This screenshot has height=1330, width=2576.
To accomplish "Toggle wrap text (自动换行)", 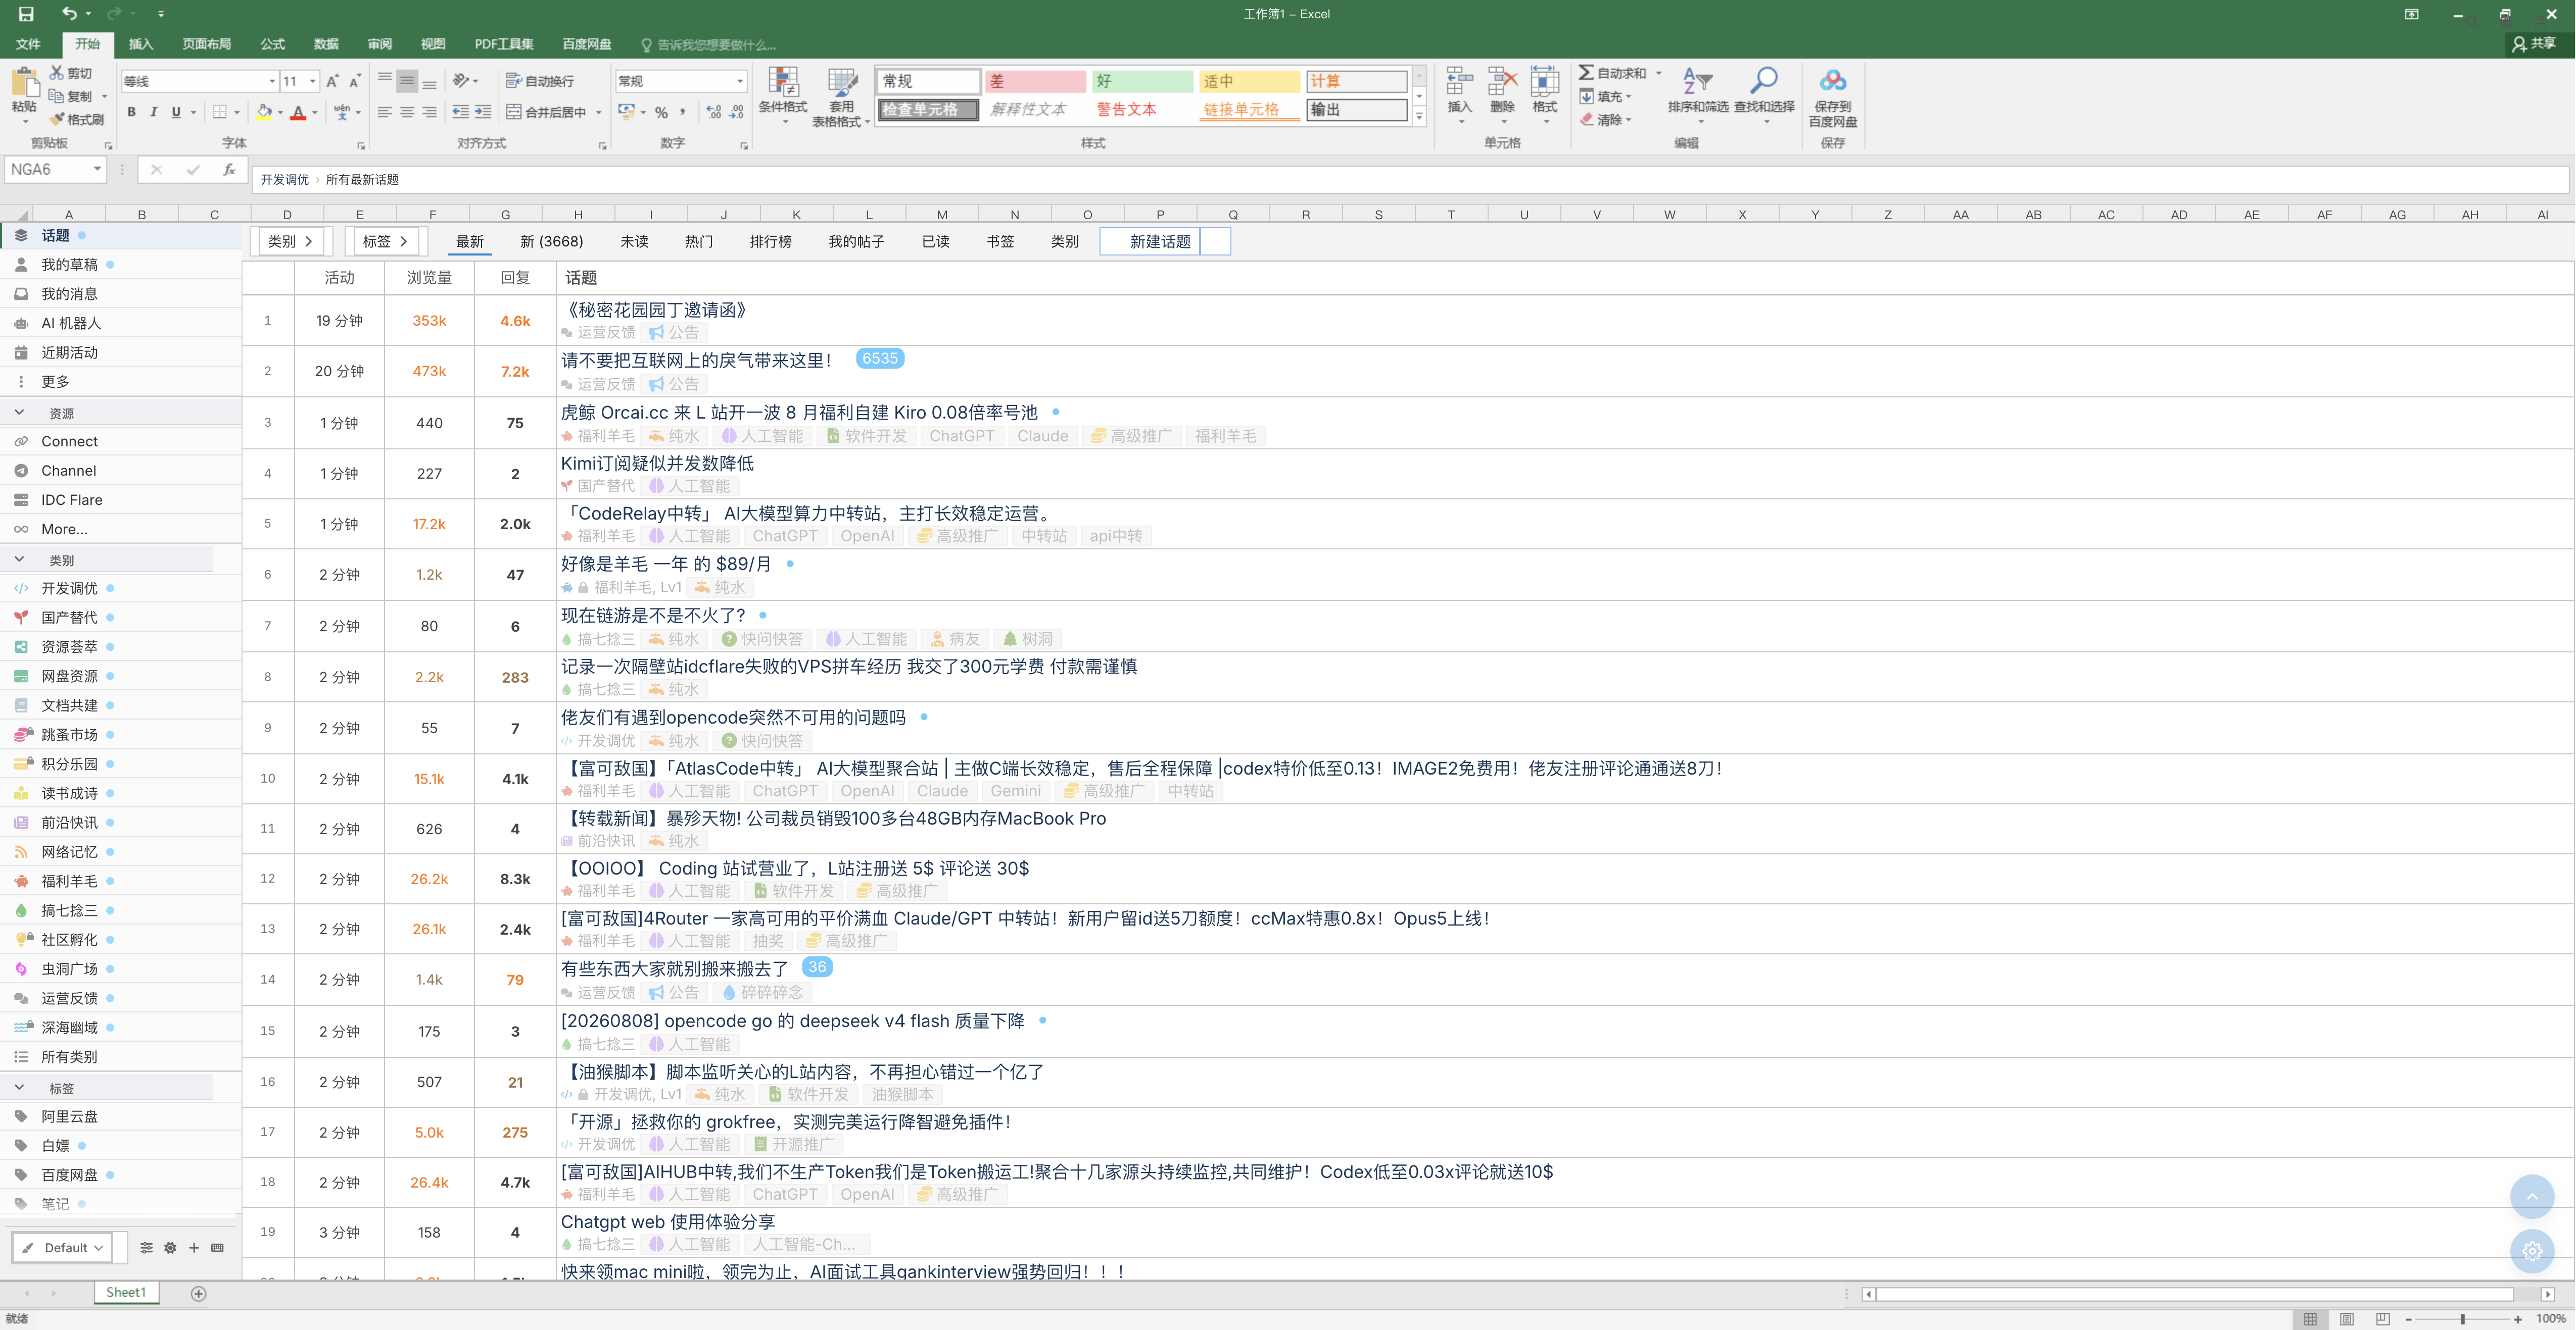I will coord(540,81).
